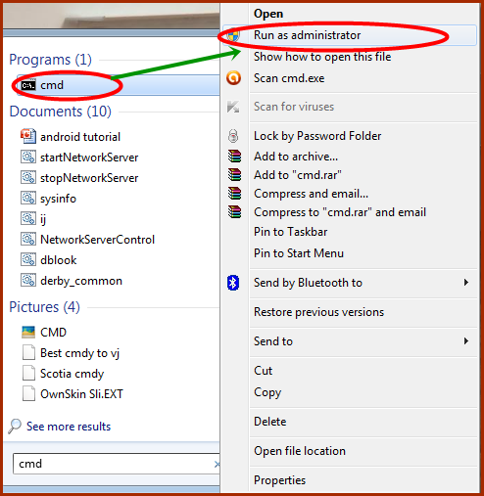Expand the Send to submenu arrow
Screen dimensions: 484x496
(x=466, y=341)
